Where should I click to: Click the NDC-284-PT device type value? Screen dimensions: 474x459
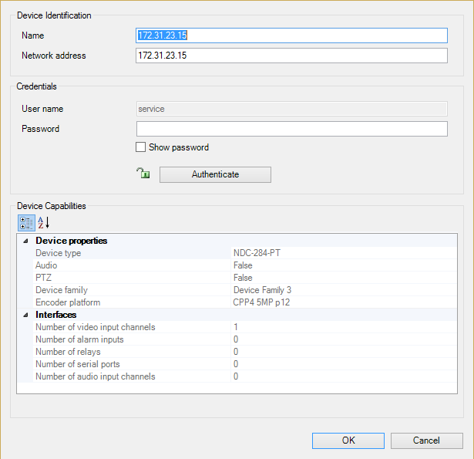pyautogui.click(x=257, y=253)
